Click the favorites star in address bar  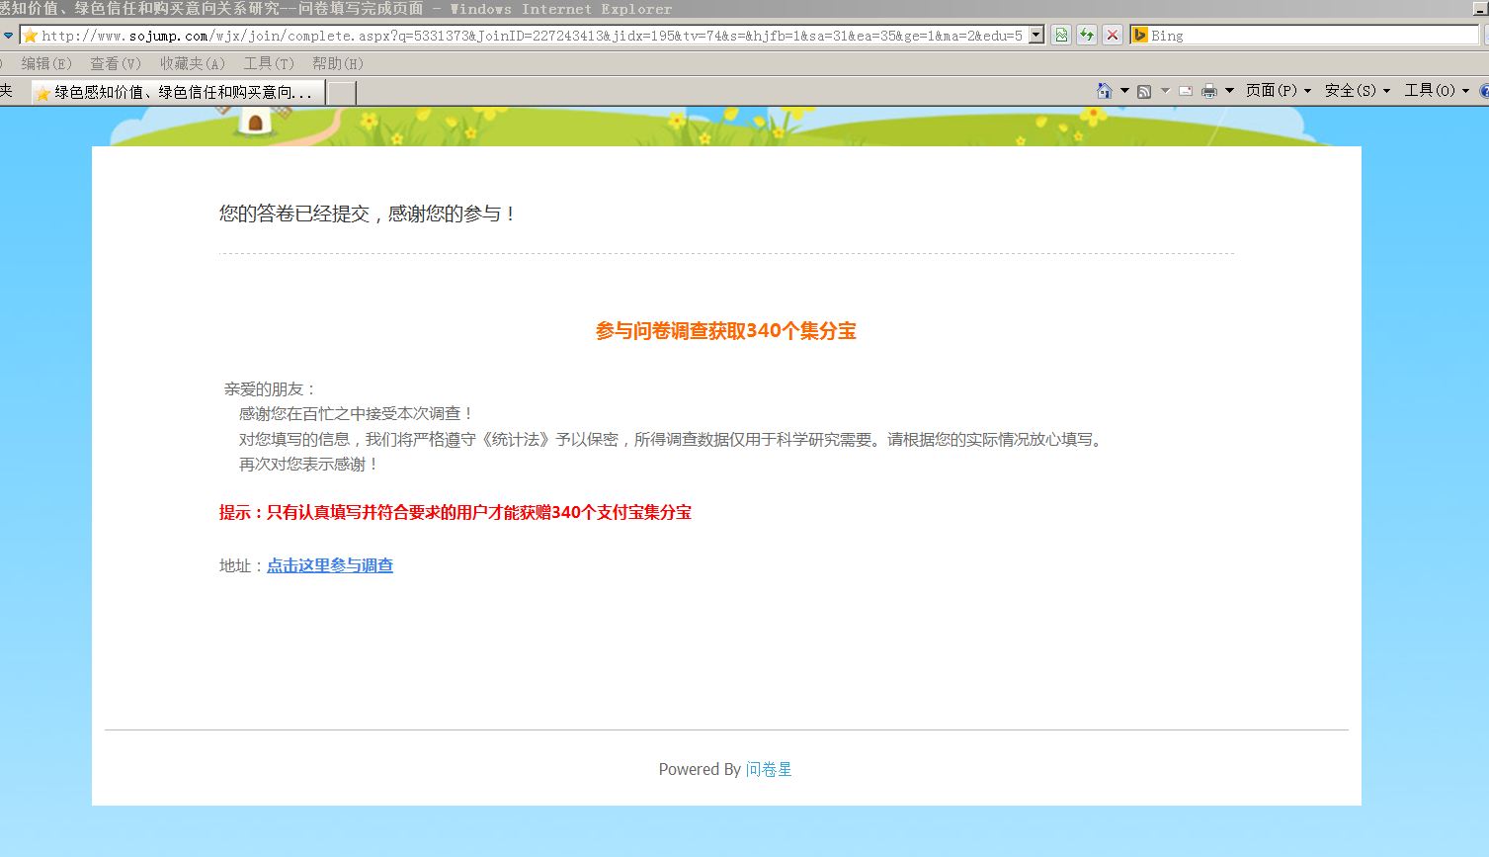coord(30,36)
